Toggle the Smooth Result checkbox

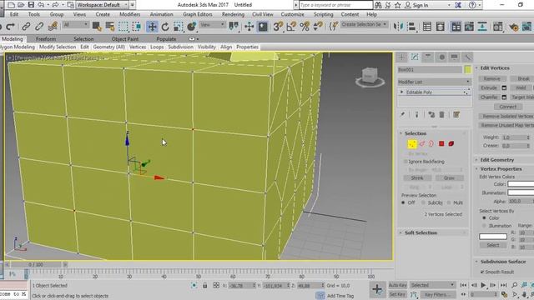click(x=482, y=272)
